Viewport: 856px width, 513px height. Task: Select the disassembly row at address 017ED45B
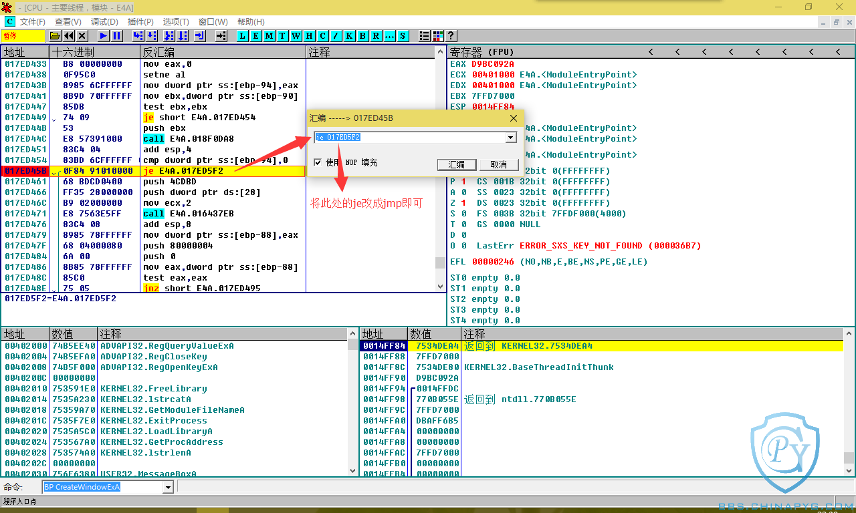(153, 171)
